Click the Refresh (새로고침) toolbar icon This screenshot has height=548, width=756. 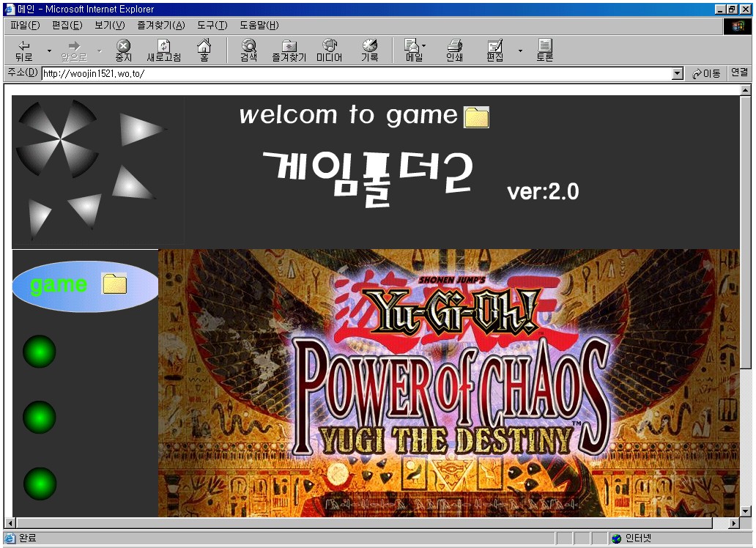(163, 50)
